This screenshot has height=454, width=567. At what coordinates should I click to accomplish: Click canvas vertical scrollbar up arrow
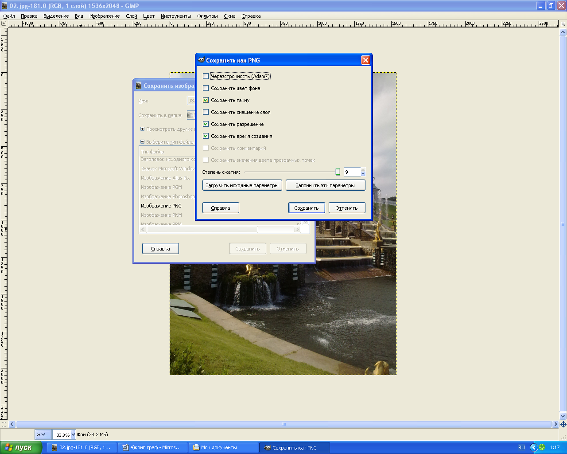click(x=563, y=32)
